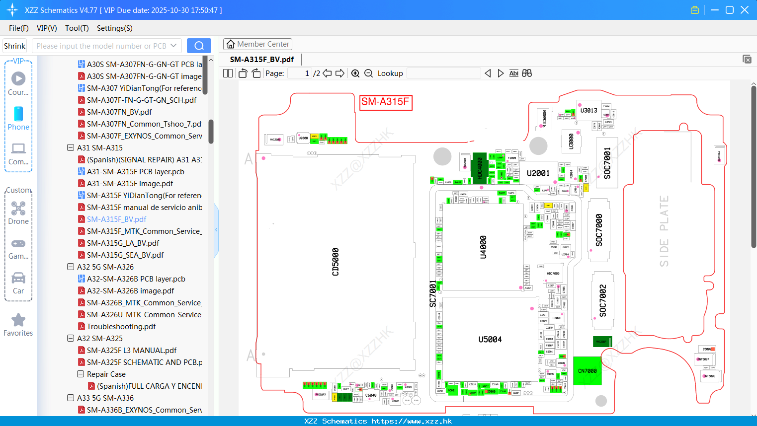Click the Shrink button
757x426 pixels.
[15, 46]
